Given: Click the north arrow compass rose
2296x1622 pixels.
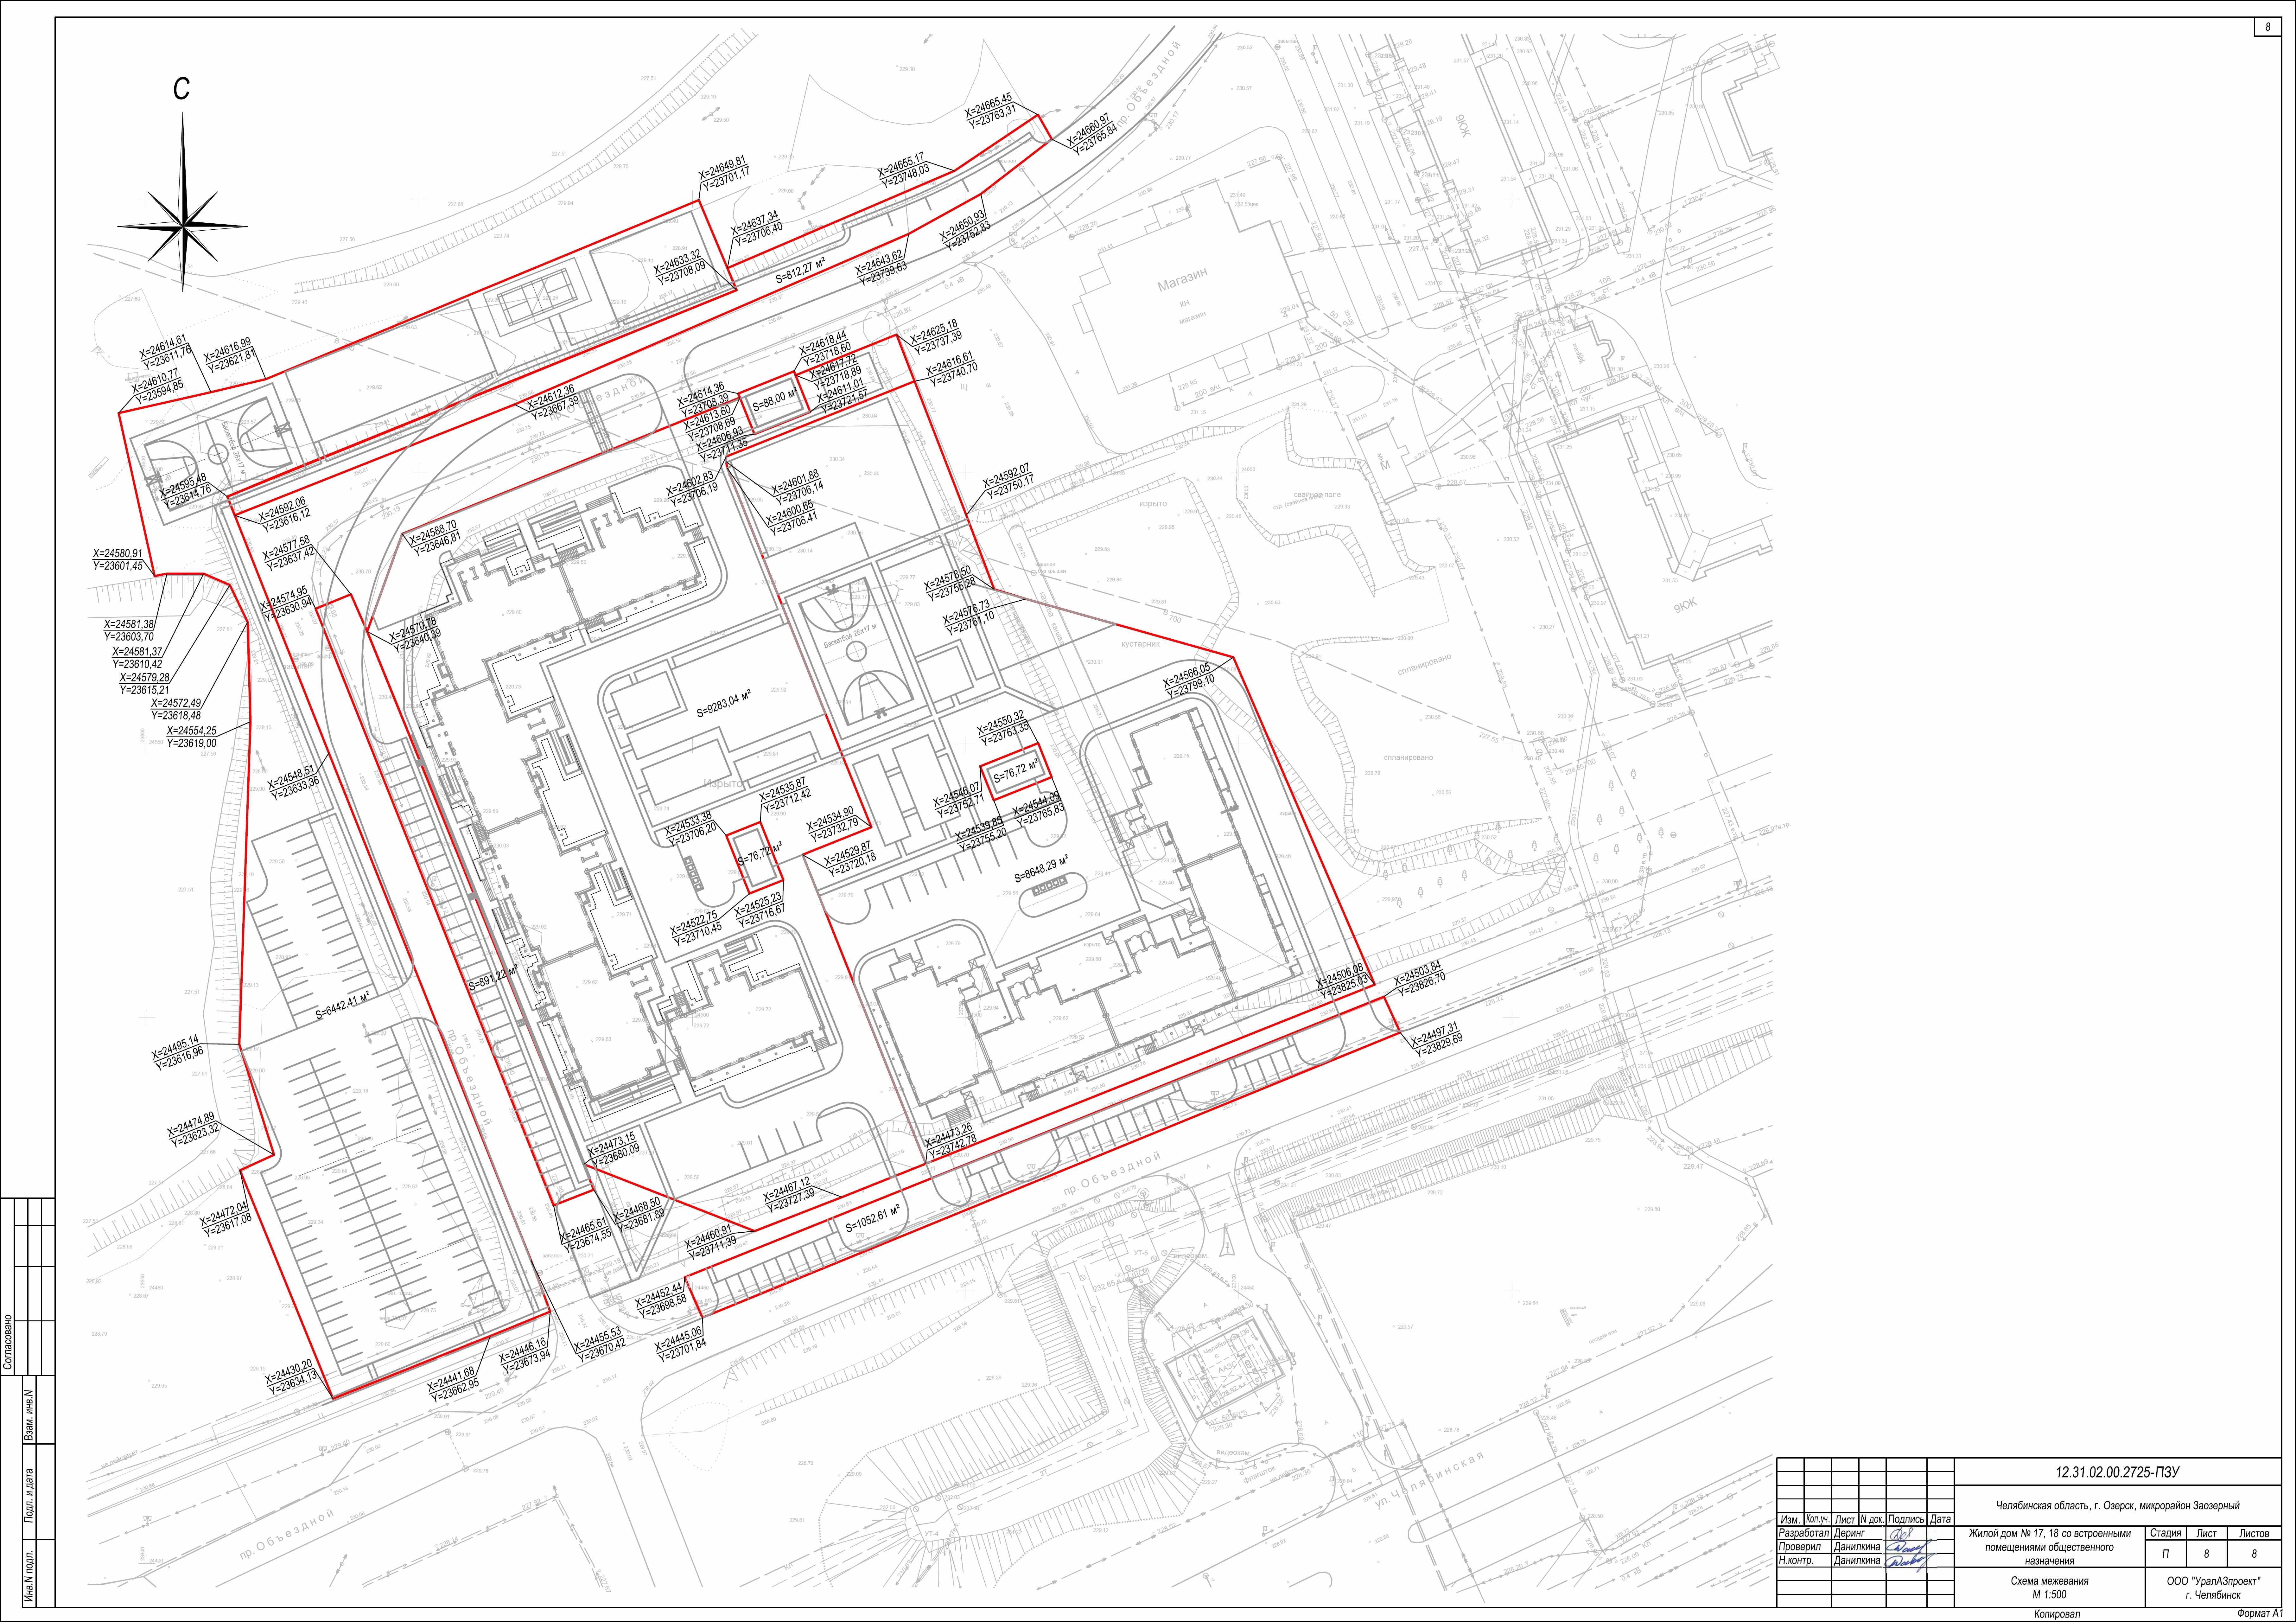Looking at the screenshot, I should (x=183, y=202).
